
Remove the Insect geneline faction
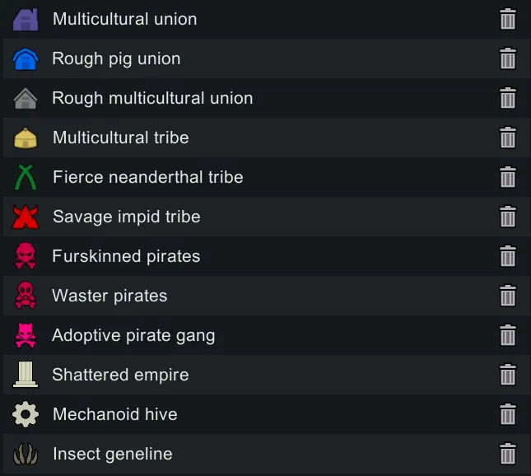pos(508,454)
